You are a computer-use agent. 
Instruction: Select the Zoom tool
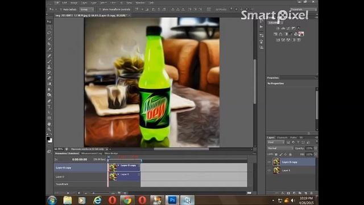49,129
